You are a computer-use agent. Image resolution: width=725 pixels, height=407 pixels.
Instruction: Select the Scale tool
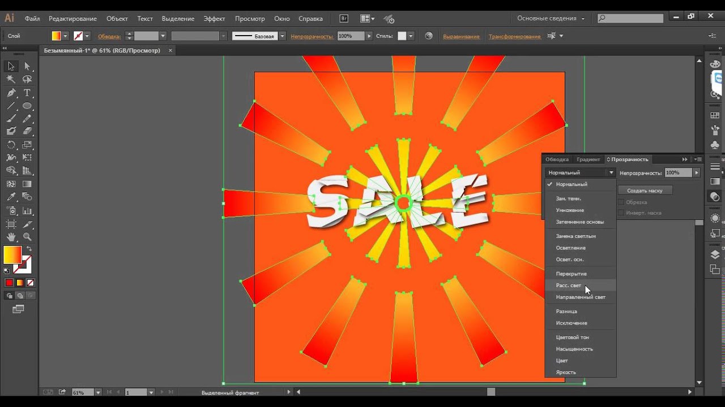pos(27,145)
